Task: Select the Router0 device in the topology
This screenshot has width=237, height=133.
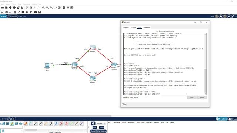Action: [74, 64]
